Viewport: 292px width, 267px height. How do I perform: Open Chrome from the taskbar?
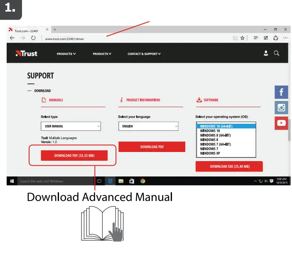click(x=142, y=181)
